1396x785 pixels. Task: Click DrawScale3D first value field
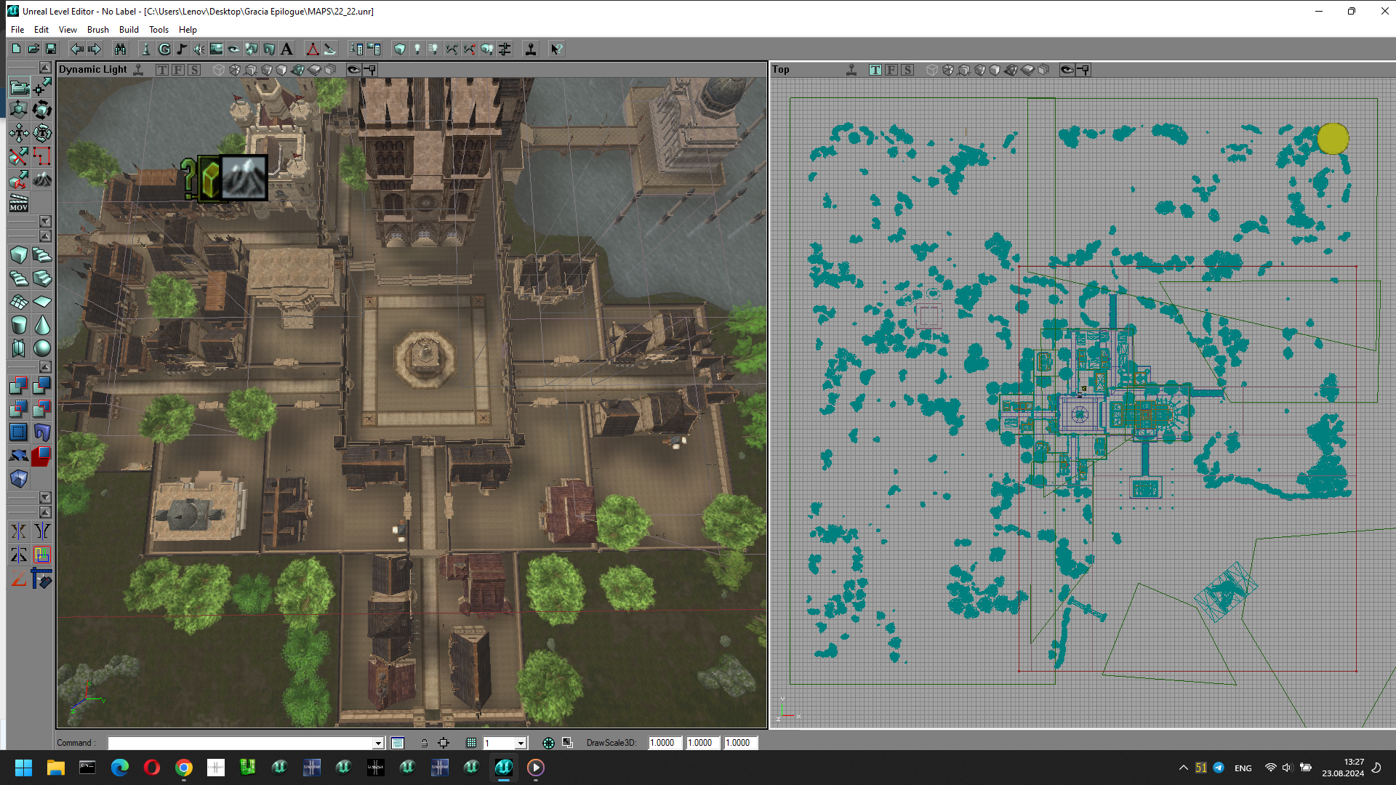click(x=665, y=743)
